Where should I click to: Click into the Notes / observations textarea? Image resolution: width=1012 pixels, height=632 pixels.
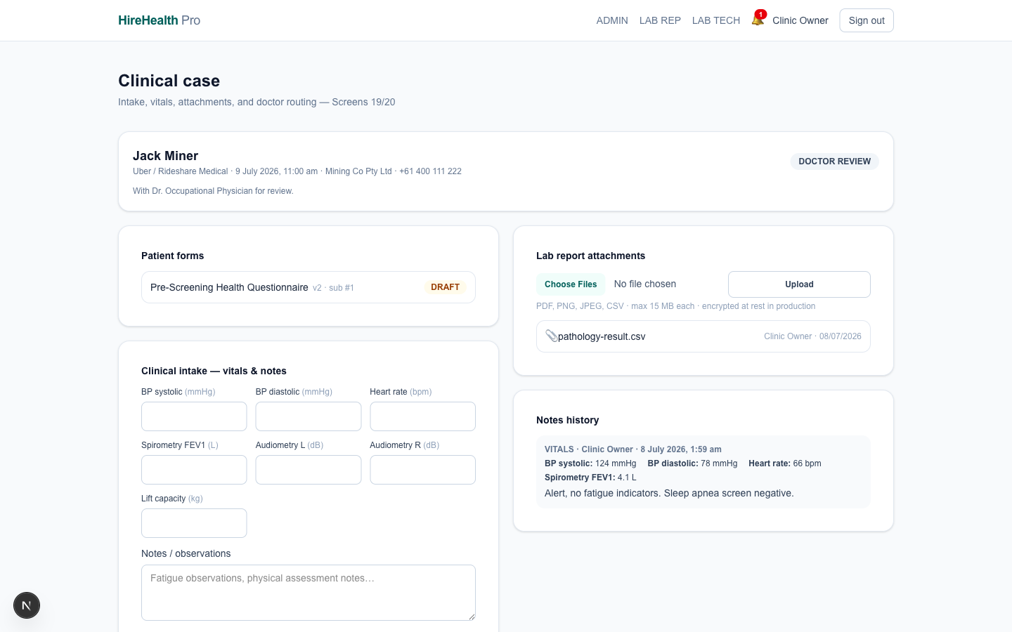pyautogui.click(x=309, y=593)
